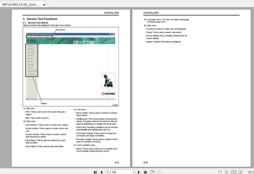Toggle continuous scrolling page view

[226, 172]
